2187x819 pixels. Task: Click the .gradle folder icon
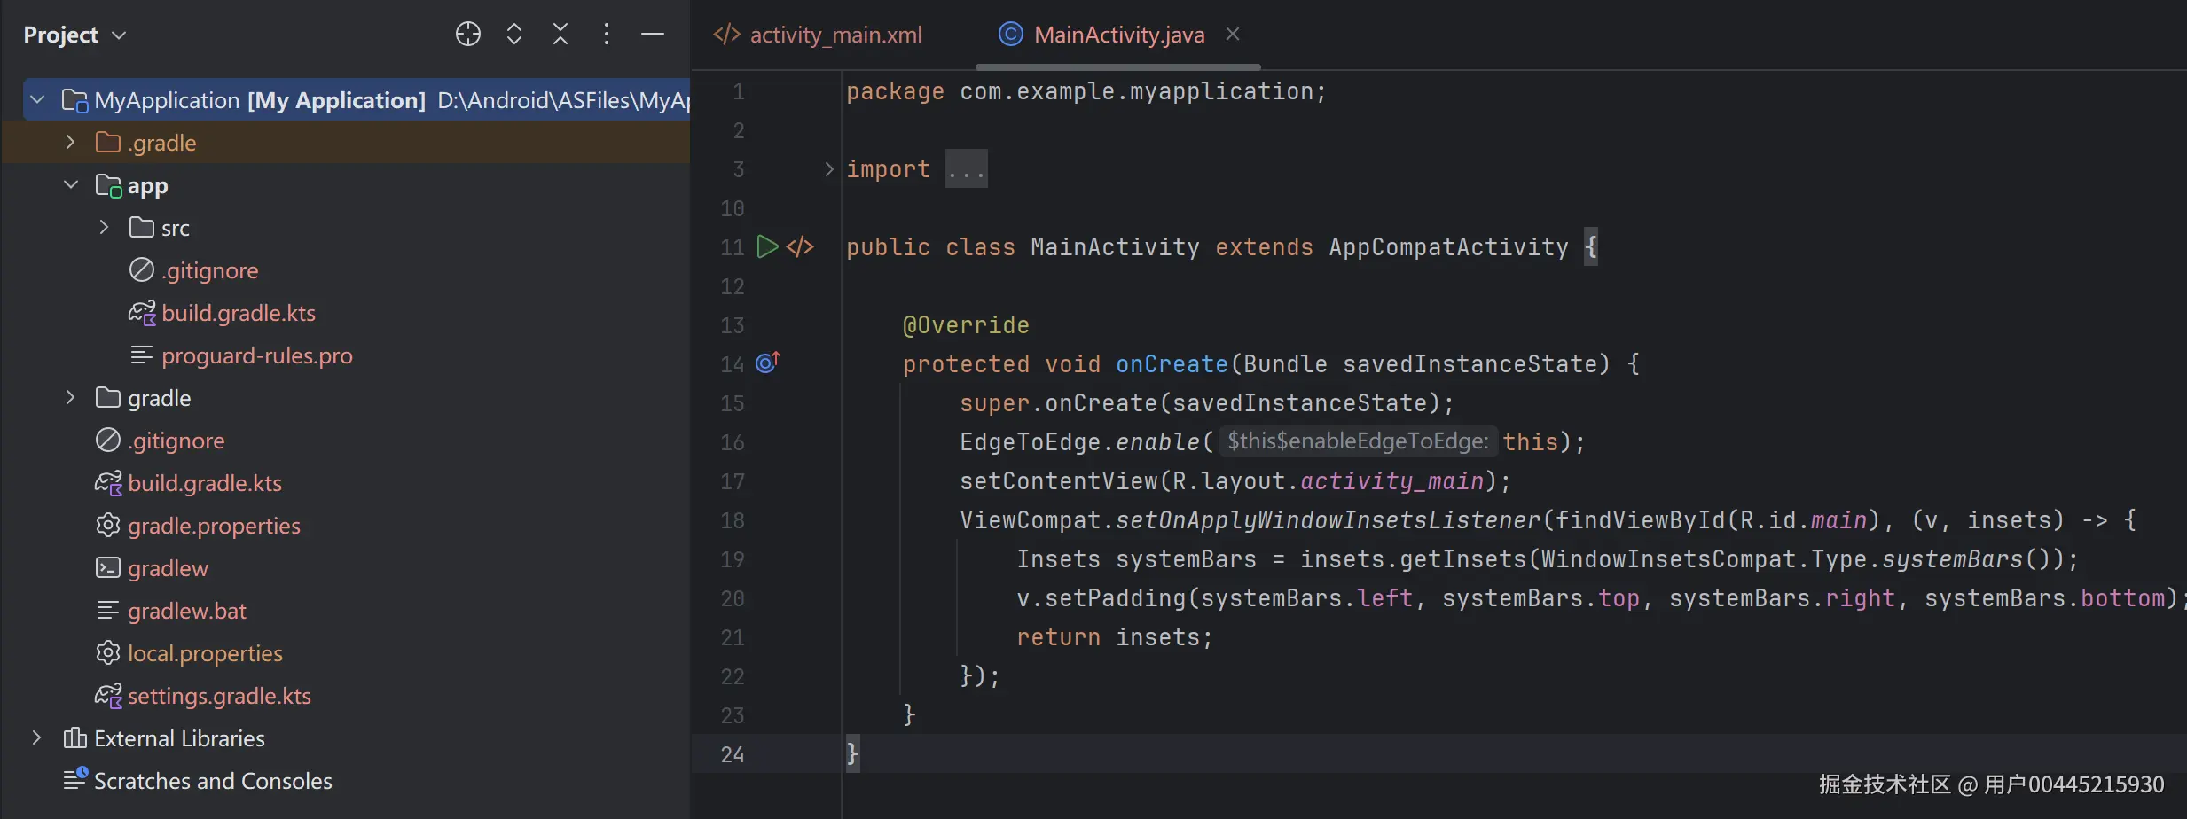108,142
